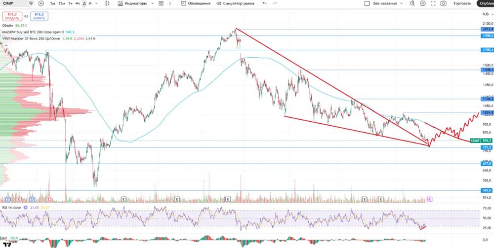
Task: Expand the layout management chevron
Action: pyautogui.click(x=401, y=3)
